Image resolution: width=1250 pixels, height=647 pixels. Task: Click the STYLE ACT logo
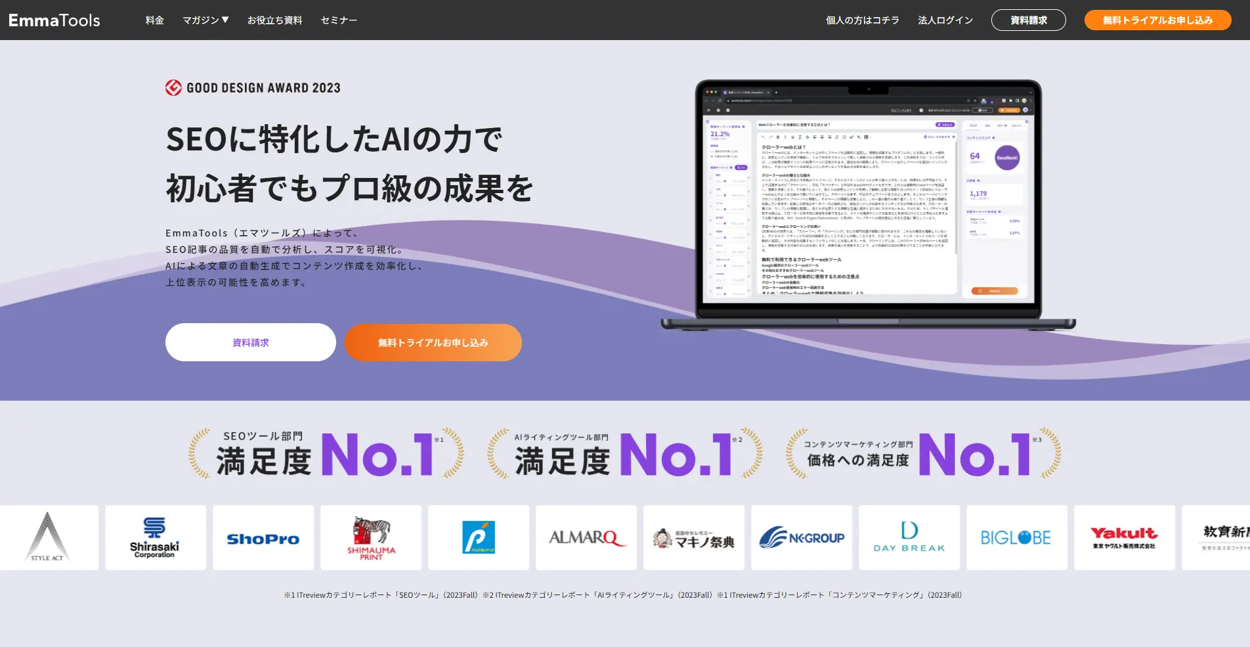coord(49,537)
